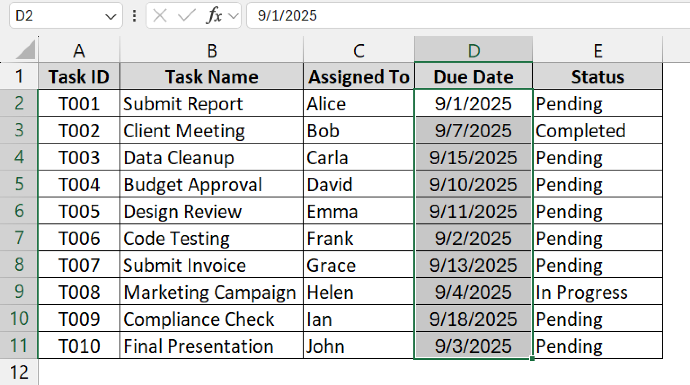Select column E header
The width and height of the screenshot is (690, 385).
tap(597, 50)
